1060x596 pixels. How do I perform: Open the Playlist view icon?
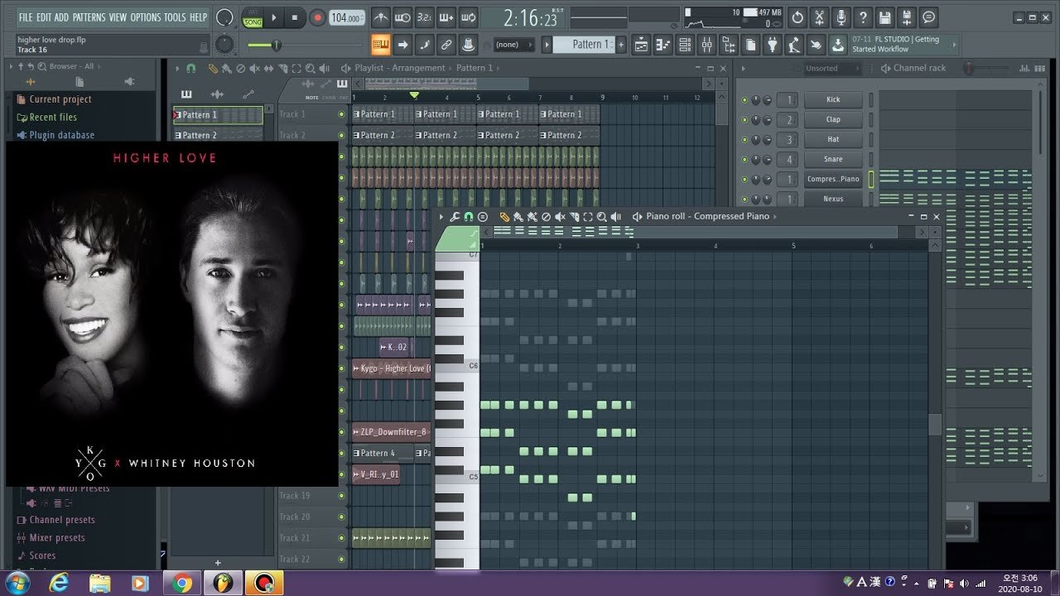[642, 45]
